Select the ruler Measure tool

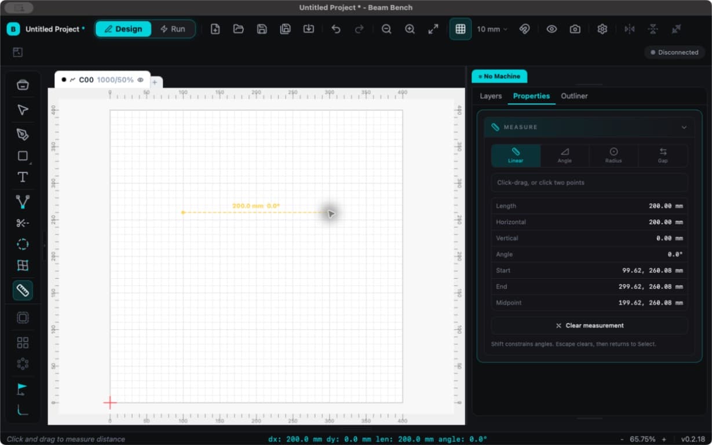23,290
